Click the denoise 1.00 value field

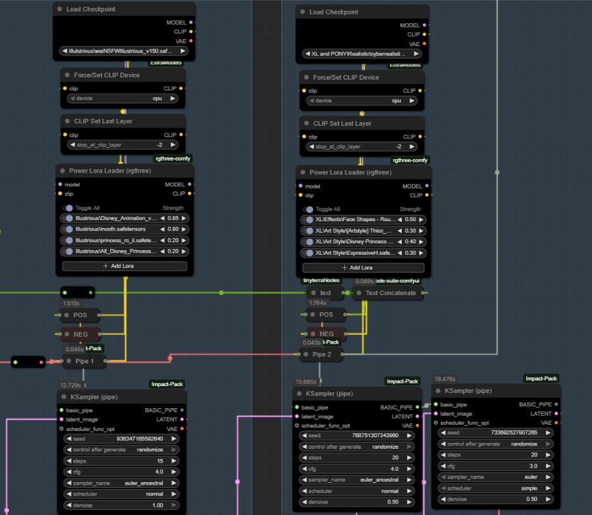pyautogui.click(x=121, y=506)
